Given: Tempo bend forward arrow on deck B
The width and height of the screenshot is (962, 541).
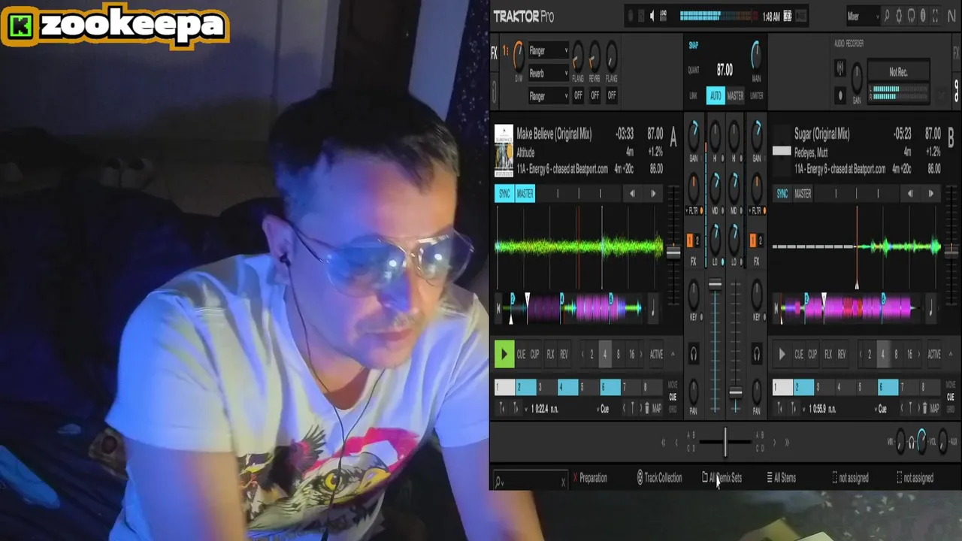Looking at the screenshot, I should pos(931,193).
